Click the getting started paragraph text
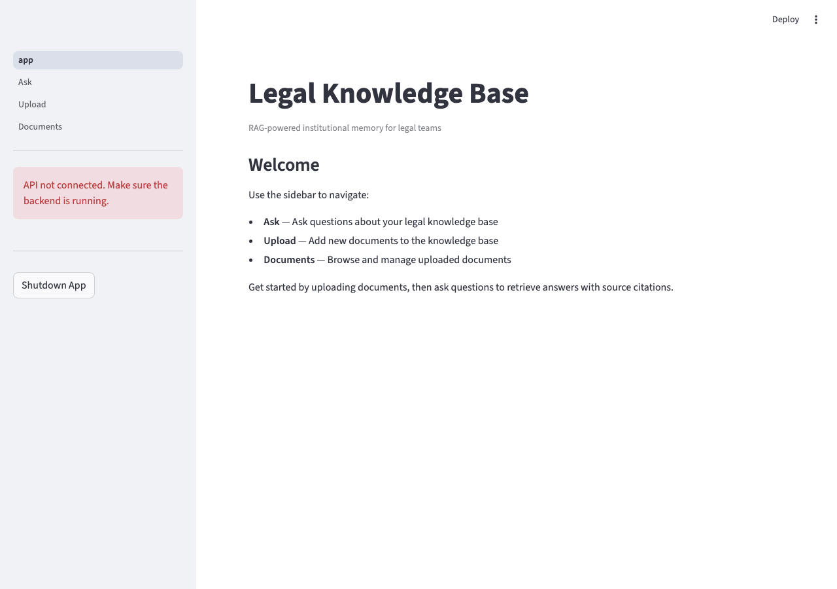The height and width of the screenshot is (589, 837). point(460,287)
